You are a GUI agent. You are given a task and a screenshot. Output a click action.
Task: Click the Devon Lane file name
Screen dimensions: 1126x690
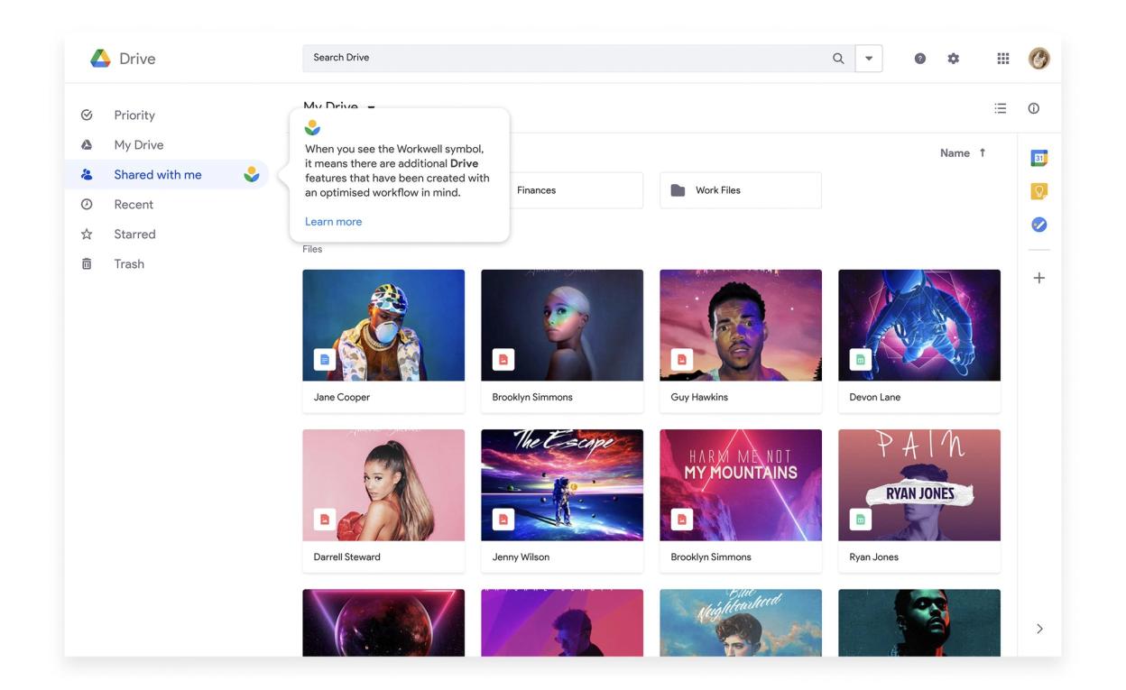tap(875, 397)
